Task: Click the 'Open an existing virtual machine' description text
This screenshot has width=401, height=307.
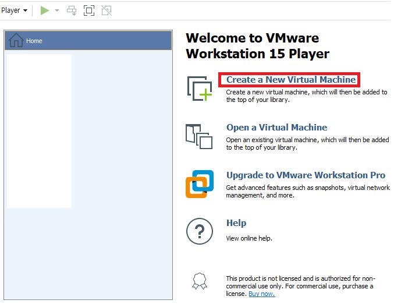Action: [x=307, y=144]
